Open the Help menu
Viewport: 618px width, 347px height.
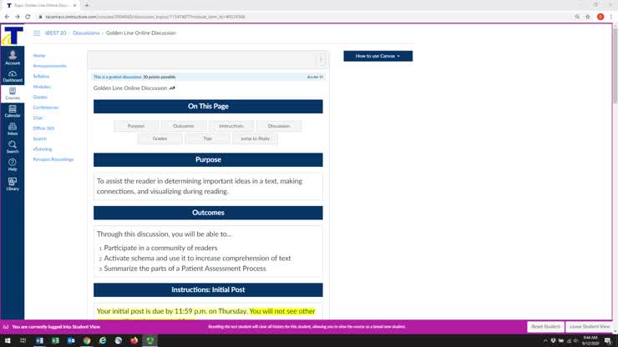point(13,164)
